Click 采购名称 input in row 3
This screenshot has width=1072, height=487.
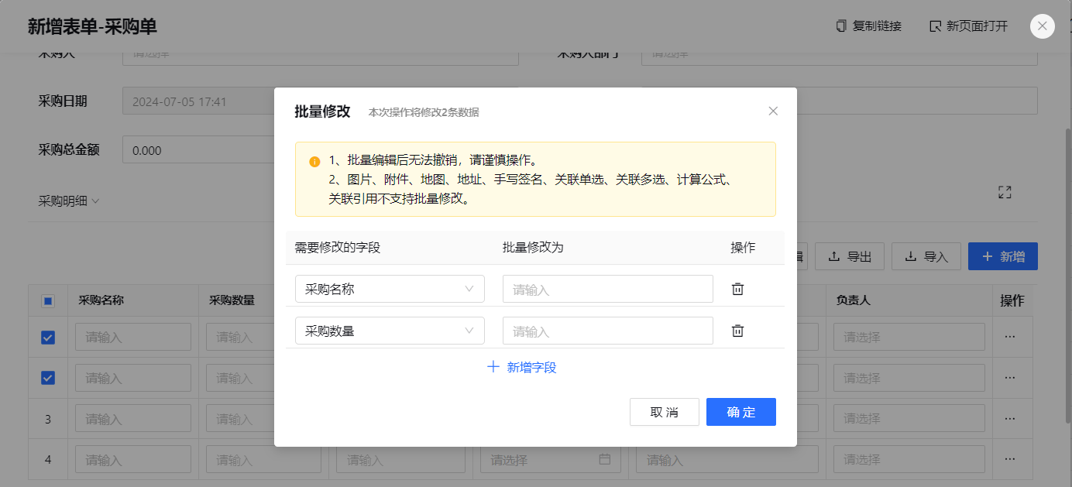[x=133, y=418]
